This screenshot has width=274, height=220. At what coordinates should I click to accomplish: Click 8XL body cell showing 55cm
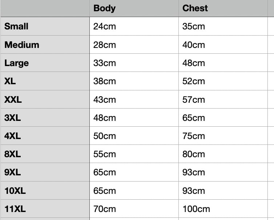(134, 154)
